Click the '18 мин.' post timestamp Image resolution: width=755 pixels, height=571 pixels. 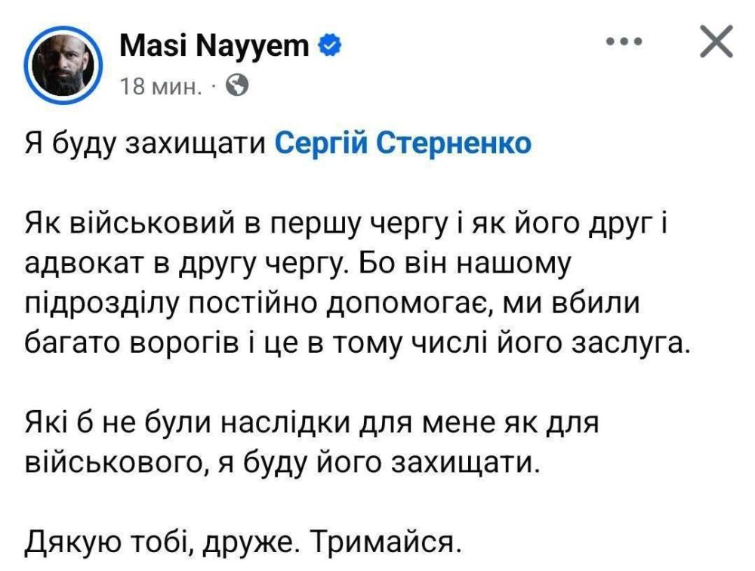(161, 87)
